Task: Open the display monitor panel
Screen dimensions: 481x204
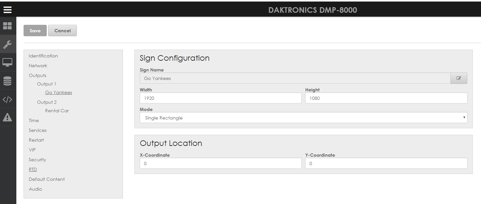Action: 7,62
